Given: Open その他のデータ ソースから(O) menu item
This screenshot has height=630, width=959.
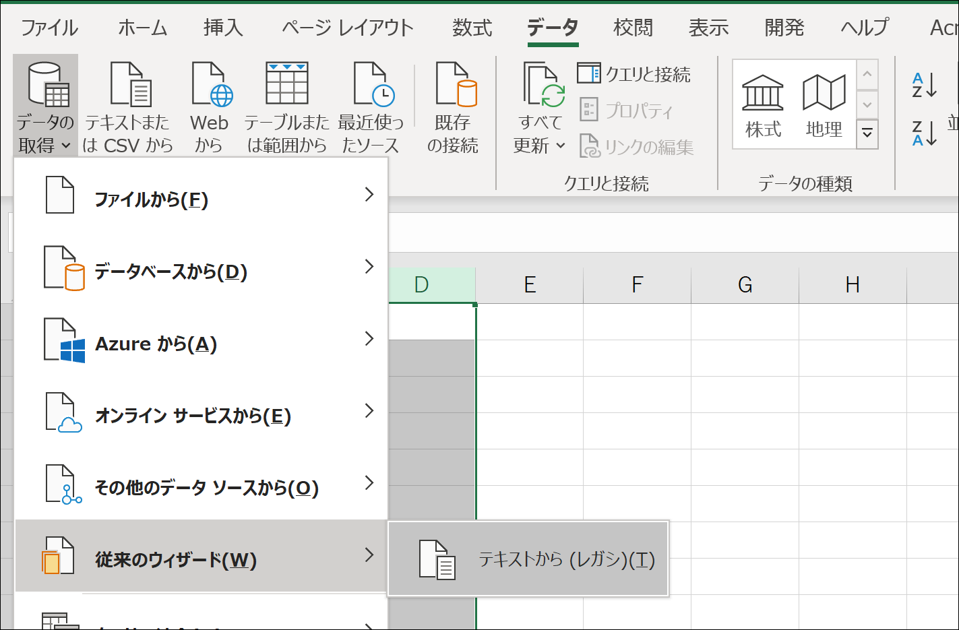Looking at the screenshot, I should tap(202, 484).
